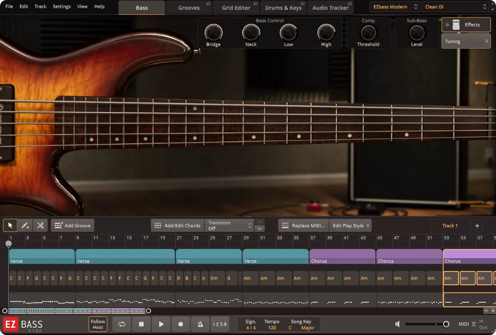Image resolution: width=496 pixels, height=335 pixels.
Task: Open the Transition Off dropdown
Action: pyautogui.click(x=229, y=226)
